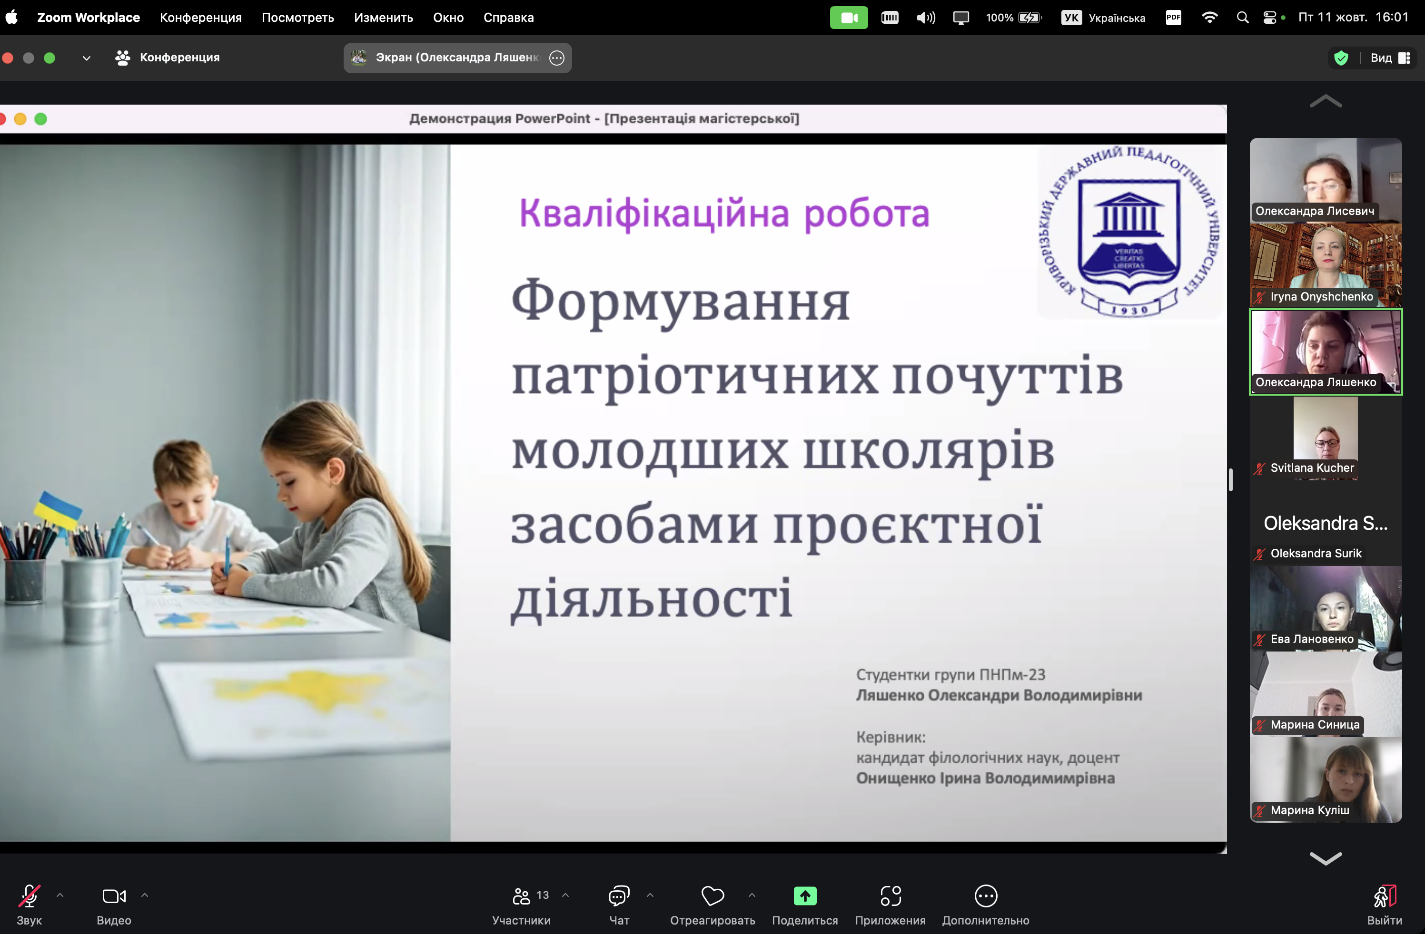Start camera with the Видео button
1425x934 pixels.
(114, 905)
